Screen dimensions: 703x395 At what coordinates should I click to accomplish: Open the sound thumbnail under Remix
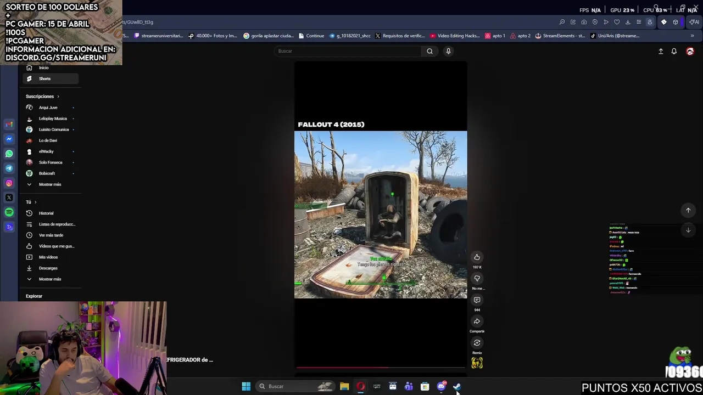477,363
